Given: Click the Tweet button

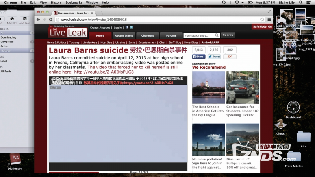Looking at the screenshot, I should pyautogui.click(x=214, y=57).
